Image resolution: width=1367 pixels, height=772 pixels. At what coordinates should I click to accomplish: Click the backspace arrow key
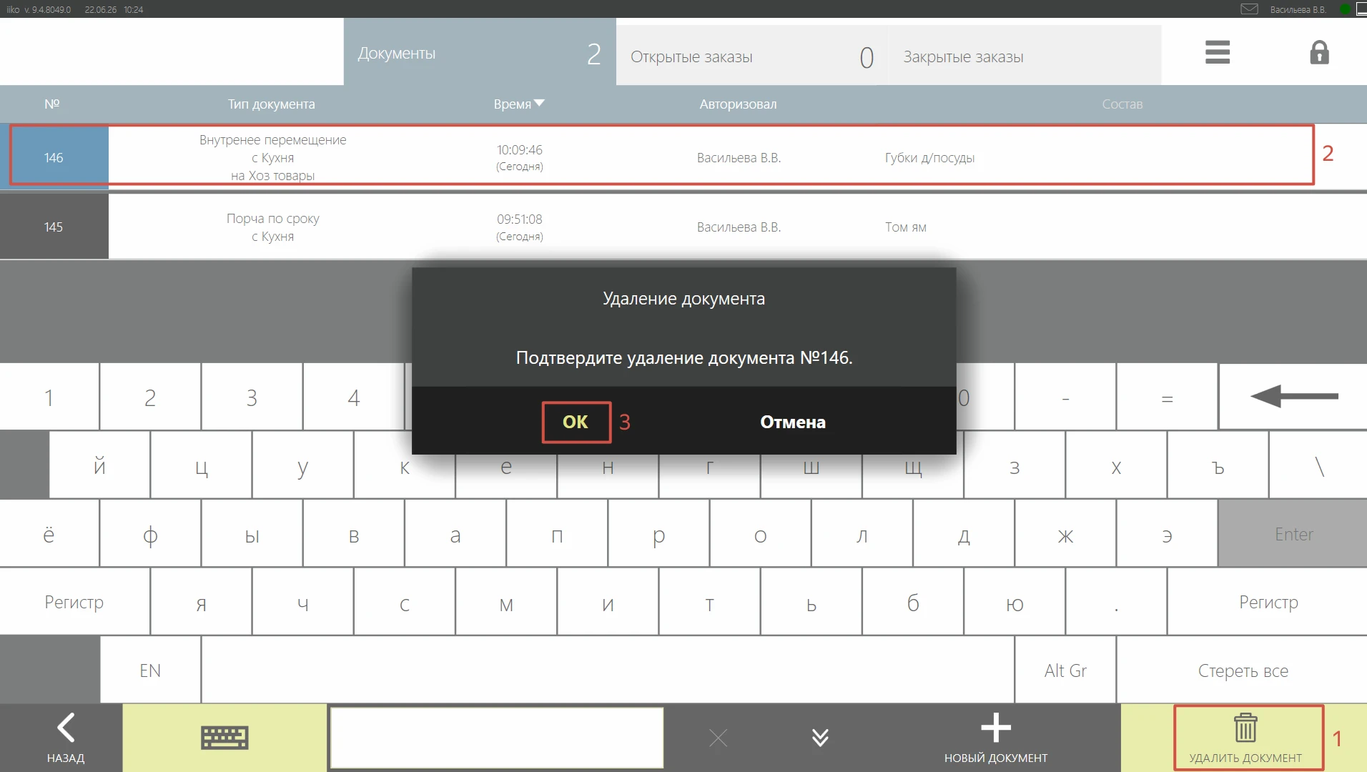(x=1293, y=396)
